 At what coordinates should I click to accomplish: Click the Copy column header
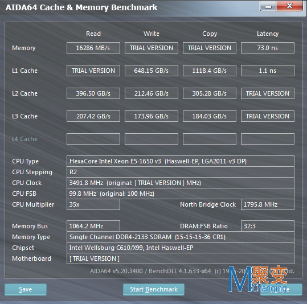210,34
